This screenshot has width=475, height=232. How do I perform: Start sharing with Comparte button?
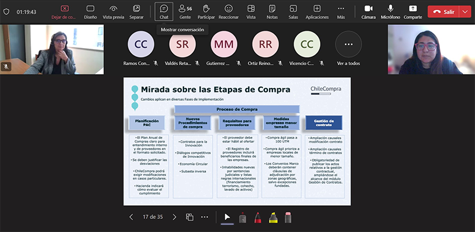coord(413,11)
